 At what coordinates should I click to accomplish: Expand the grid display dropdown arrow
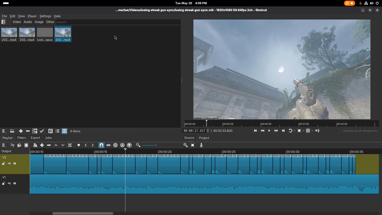(312, 131)
